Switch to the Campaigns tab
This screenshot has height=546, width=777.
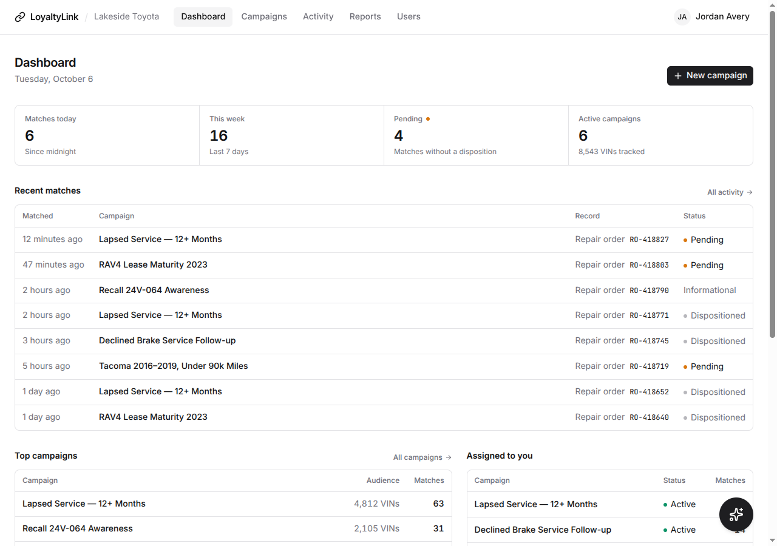point(264,17)
